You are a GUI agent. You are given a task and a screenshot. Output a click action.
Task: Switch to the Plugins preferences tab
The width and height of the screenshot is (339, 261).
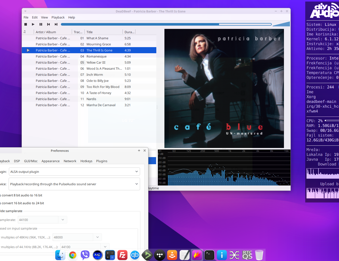(102, 161)
